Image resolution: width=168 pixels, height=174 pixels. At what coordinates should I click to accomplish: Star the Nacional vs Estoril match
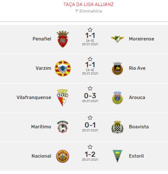[90, 147]
